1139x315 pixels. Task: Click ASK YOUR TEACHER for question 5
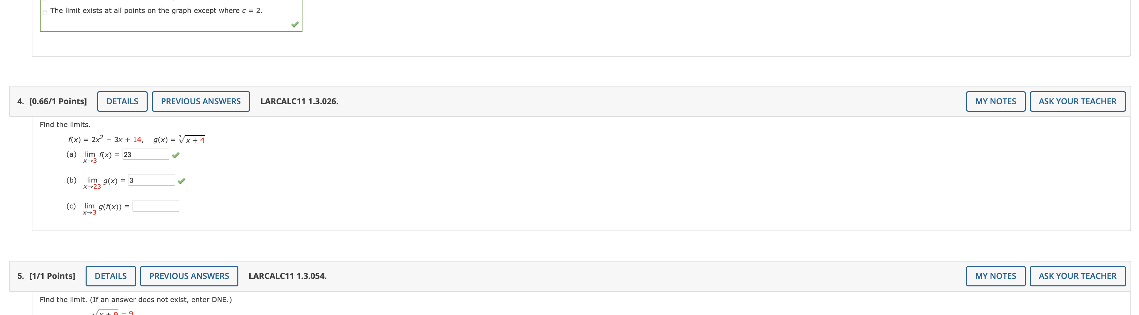click(x=1078, y=276)
